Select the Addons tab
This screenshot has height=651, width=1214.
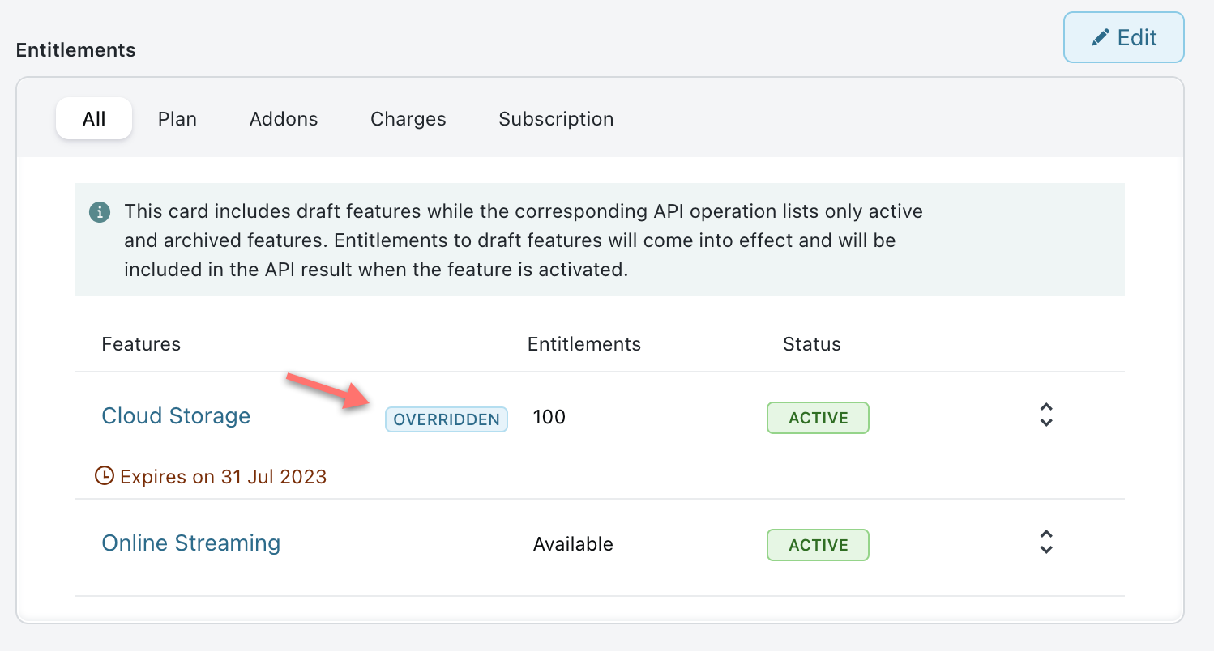[284, 119]
